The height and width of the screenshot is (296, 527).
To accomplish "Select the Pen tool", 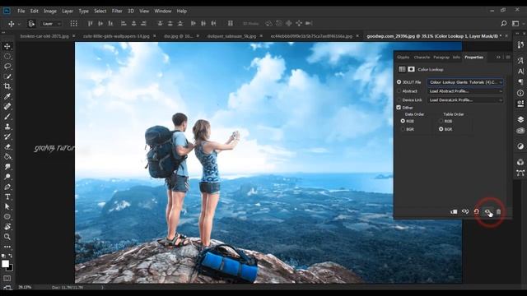I will pyautogui.click(x=7, y=187).
